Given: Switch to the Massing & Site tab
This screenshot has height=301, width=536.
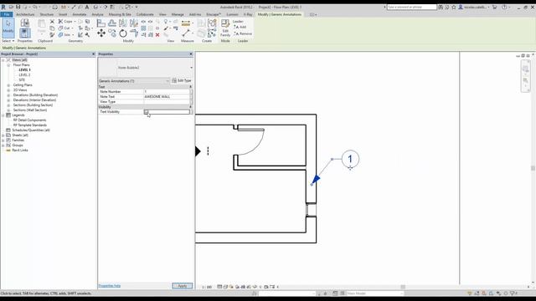Looking at the screenshot, I should (120, 14).
